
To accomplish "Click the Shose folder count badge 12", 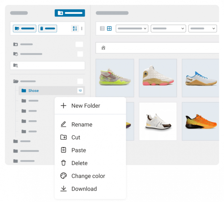I will [x=80, y=91].
